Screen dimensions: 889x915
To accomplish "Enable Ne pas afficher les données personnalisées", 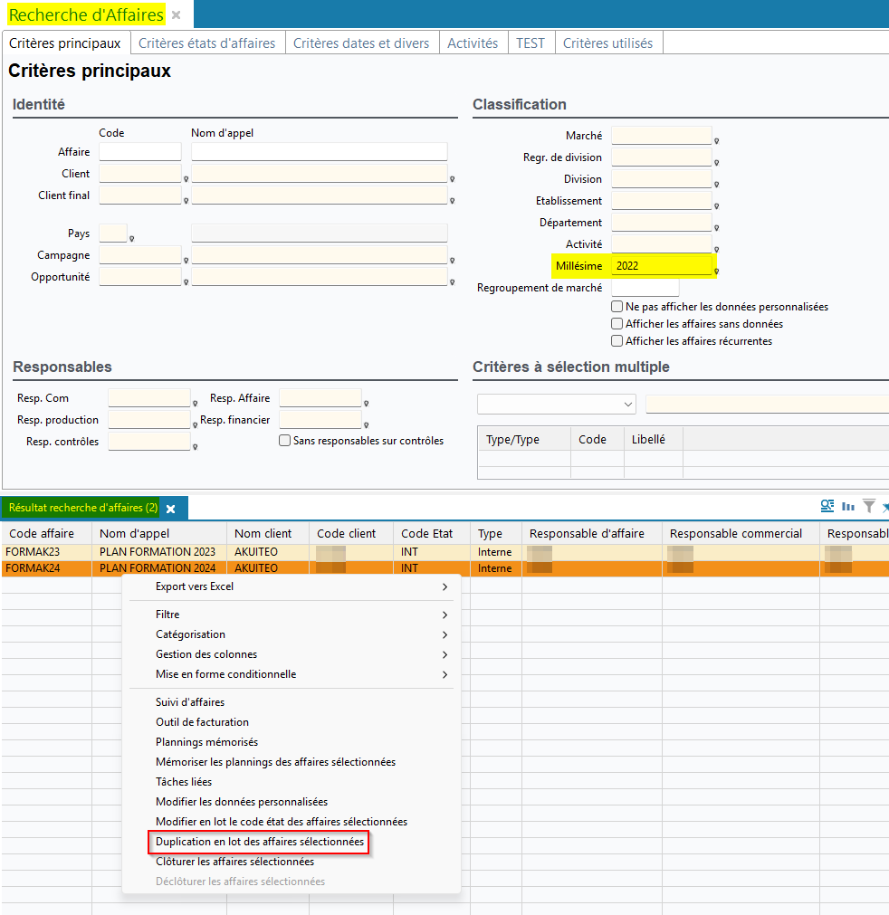I will click(x=617, y=307).
